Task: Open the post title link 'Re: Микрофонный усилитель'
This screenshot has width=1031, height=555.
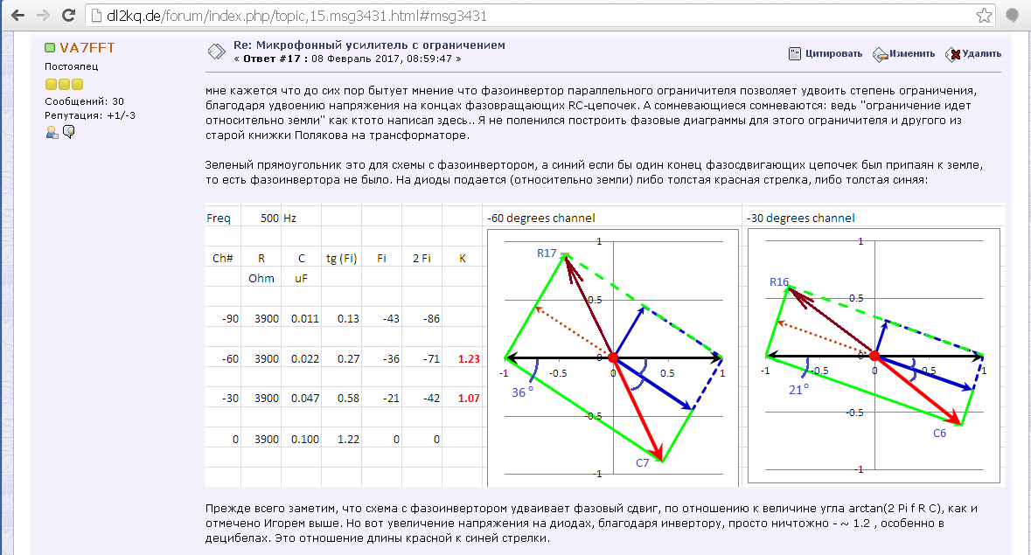Action: click(x=369, y=45)
